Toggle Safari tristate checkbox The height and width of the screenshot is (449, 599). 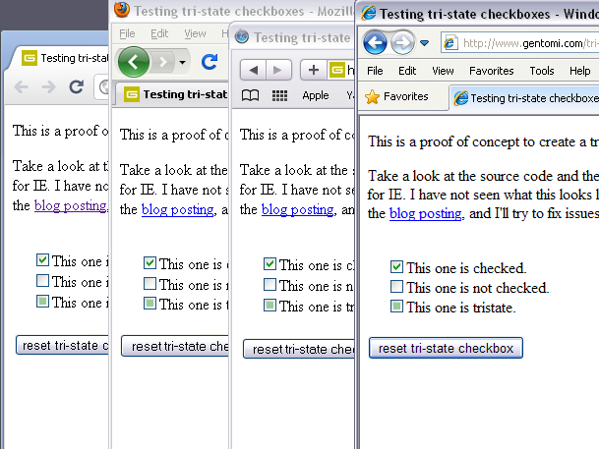[x=270, y=306]
